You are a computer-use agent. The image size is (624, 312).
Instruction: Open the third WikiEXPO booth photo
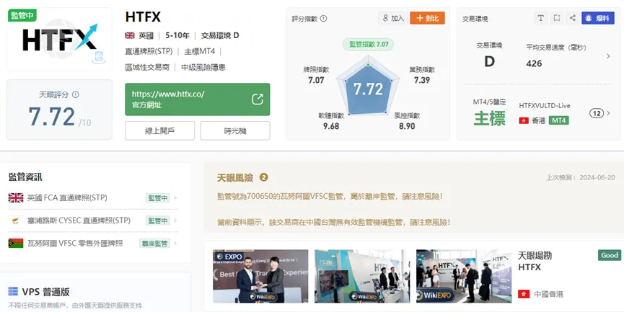click(464, 276)
